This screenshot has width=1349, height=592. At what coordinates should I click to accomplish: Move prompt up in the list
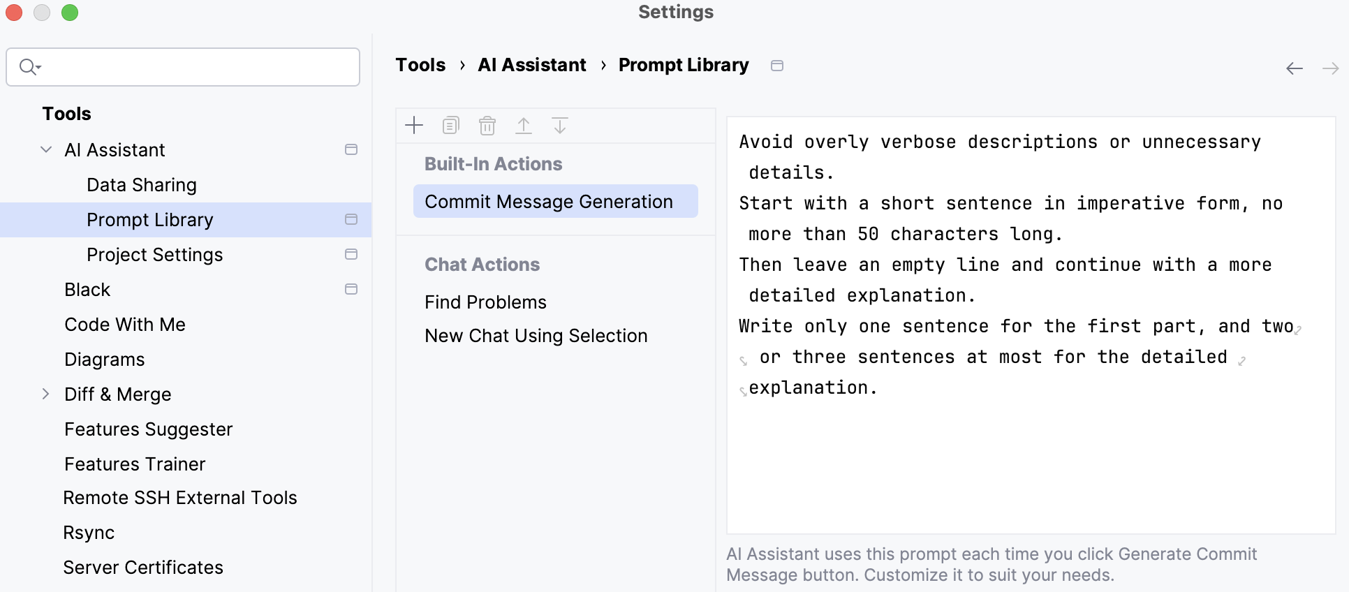[524, 126]
